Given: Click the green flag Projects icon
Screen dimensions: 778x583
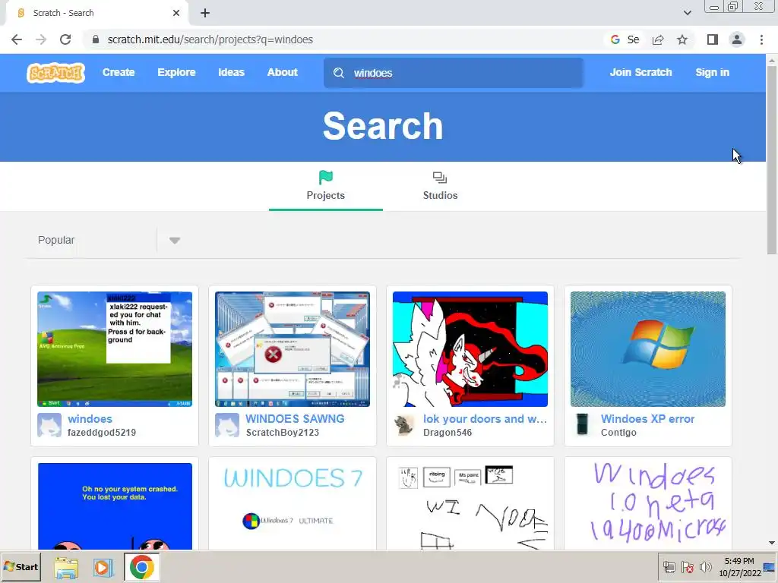Looking at the screenshot, I should tap(325, 177).
